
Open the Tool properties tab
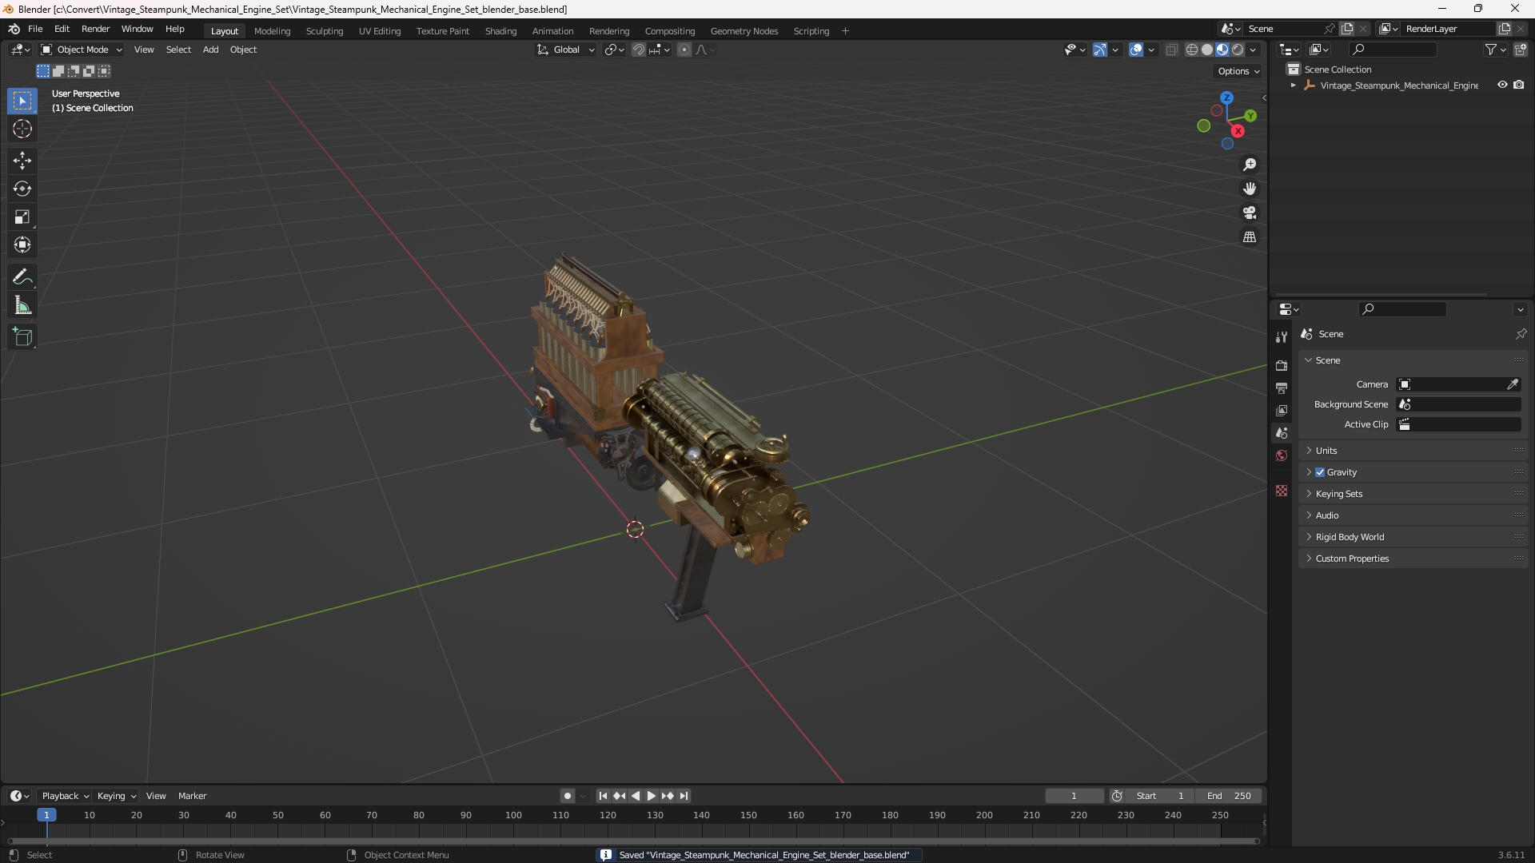1282,337
